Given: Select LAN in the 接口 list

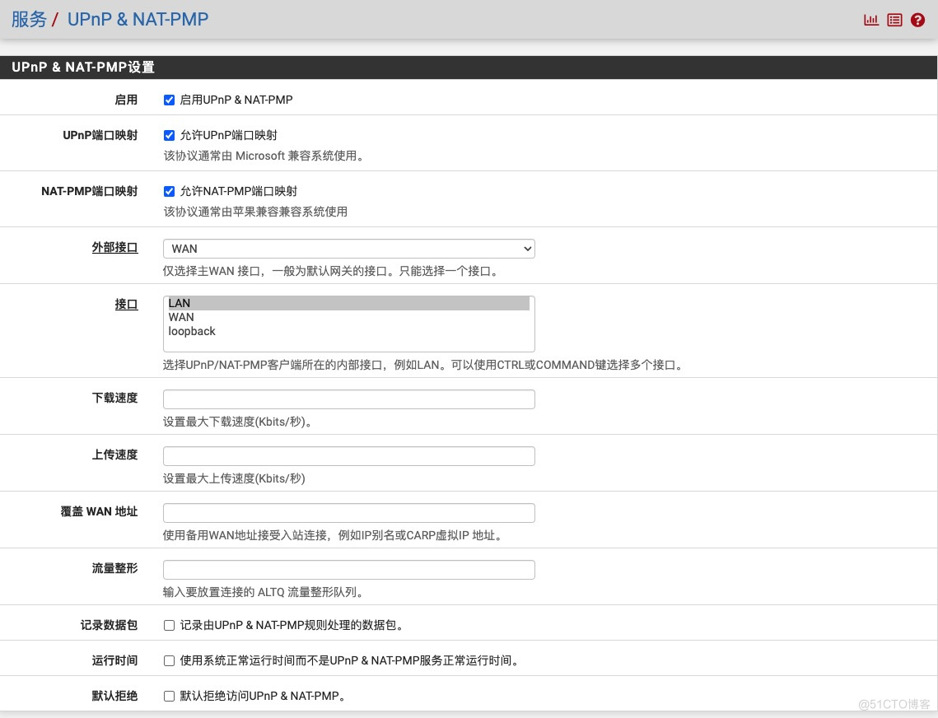Looking at the screenshot, I should (348, 303).
